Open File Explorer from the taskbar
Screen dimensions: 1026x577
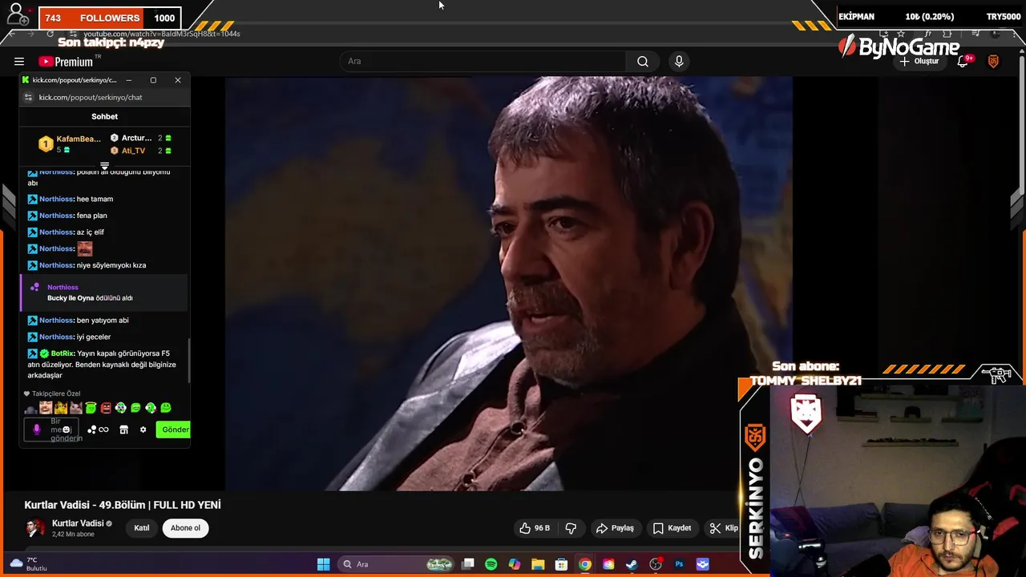pos(538,564)
